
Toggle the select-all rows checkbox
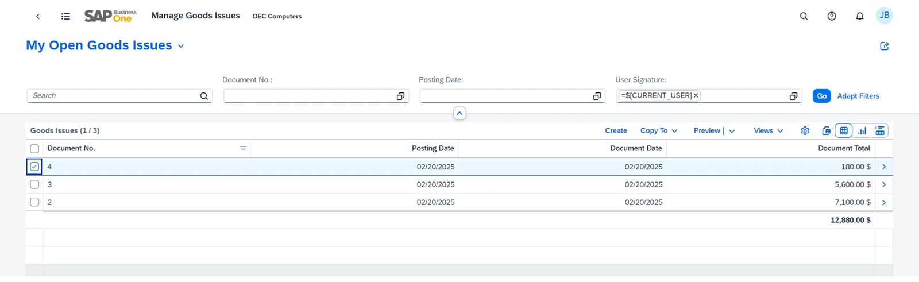click(x=34, y=149)
